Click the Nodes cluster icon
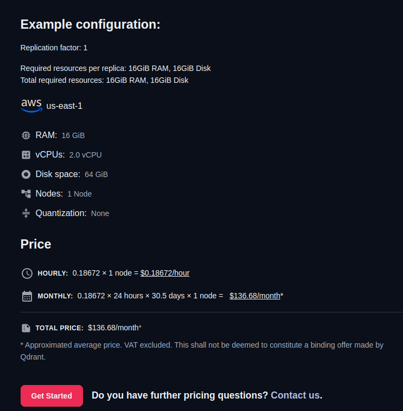The width and height of the screenshot is (403, 411). pyautogui.click(x=26, y=193)
